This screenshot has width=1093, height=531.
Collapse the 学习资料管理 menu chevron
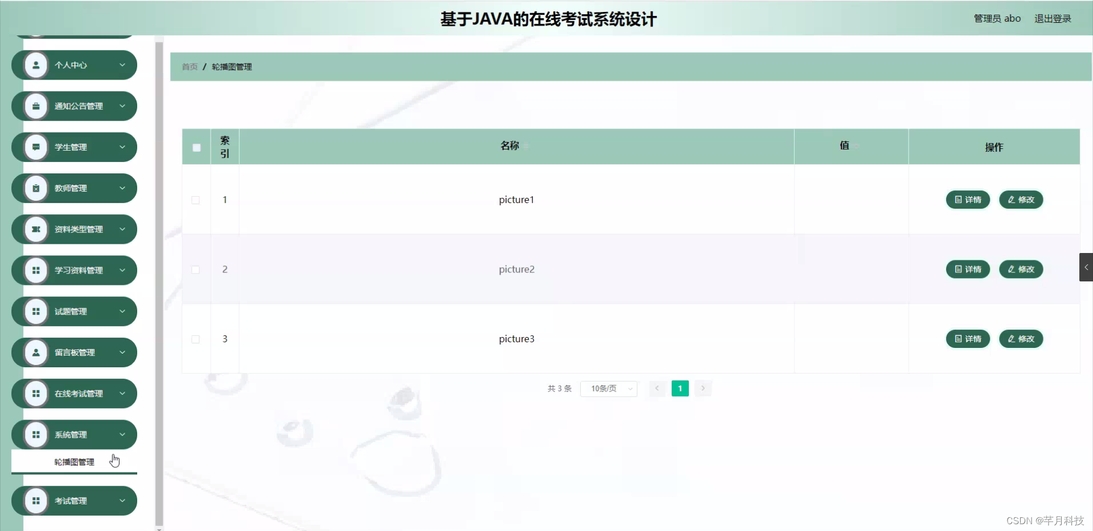click(122, 270)
